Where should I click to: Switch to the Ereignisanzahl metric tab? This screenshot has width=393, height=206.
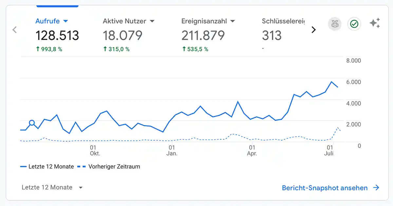pos(204,21)
